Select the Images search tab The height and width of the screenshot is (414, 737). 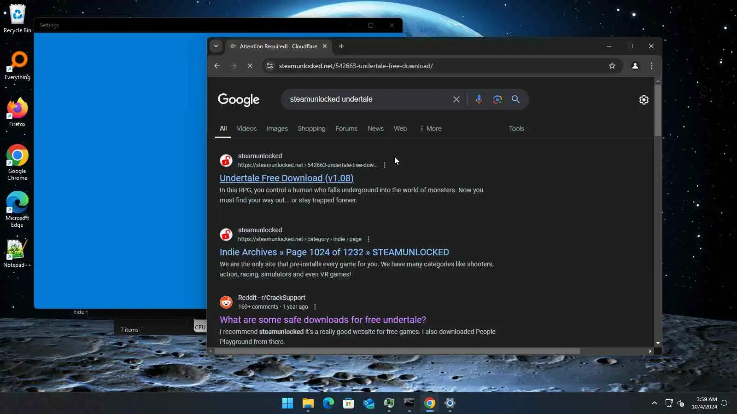coord(277,128)
